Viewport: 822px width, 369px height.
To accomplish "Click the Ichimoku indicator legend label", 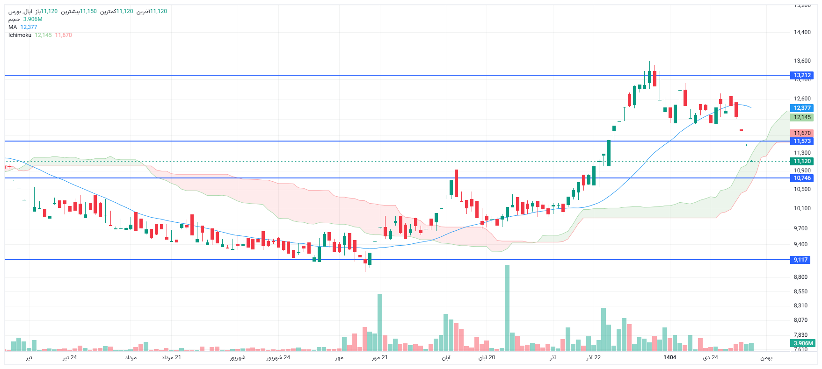I will pyautogui.click(x=20, y=35).
